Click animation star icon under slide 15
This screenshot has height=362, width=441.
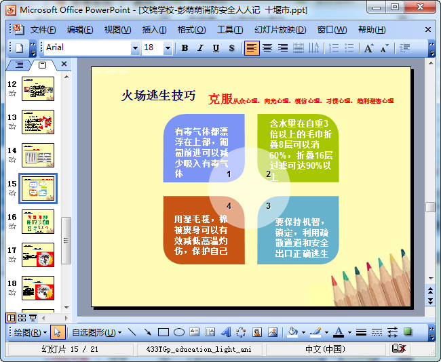click(x=12, y=193)
